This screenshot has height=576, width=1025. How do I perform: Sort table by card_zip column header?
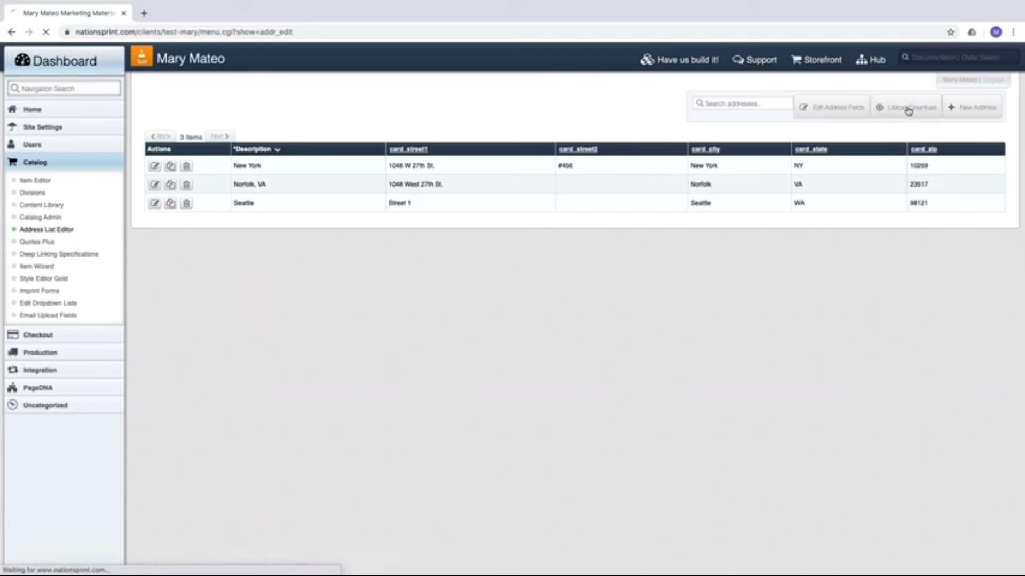[x=924, y=149]
